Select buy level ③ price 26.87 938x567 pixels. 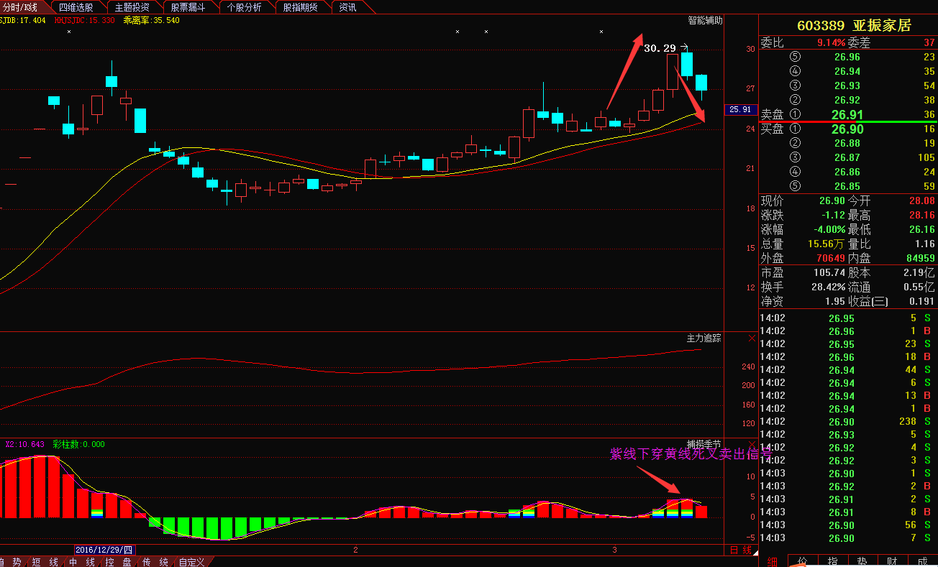[847, 157]
